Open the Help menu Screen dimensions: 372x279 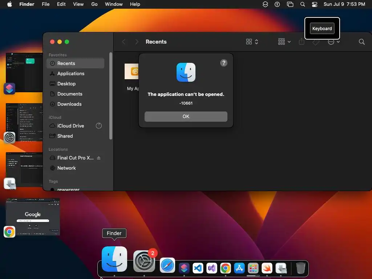[135, 4]
